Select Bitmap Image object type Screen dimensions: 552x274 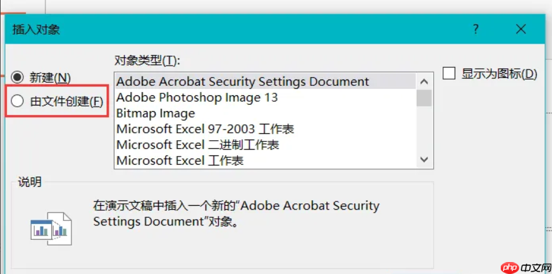point(156,113)
